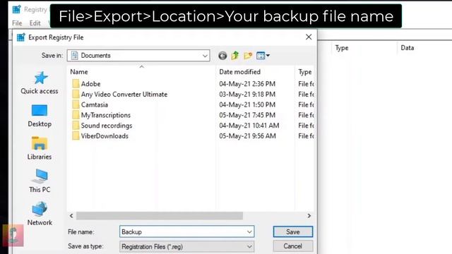Select the Camtasia folder
This screenshot has width=452, height=254.
click(90, 104)
